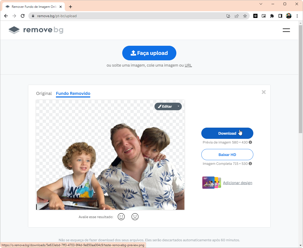Close the result card with the X

click(263, 92)
